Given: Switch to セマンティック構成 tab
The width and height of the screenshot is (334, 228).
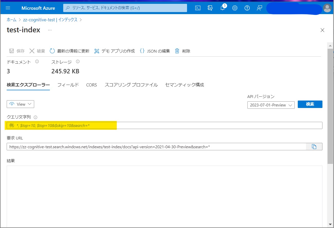Looking at the screenshot, I should pos(184,85).
